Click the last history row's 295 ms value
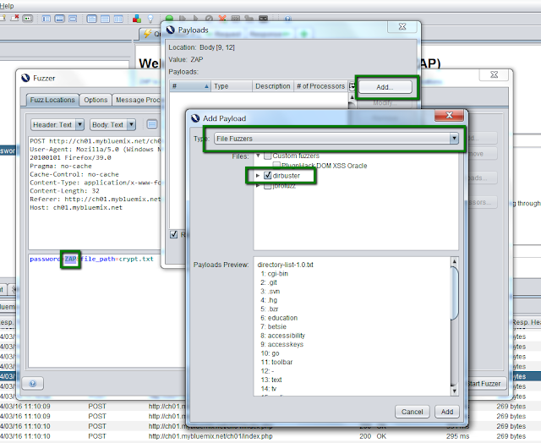 point(457,436)
